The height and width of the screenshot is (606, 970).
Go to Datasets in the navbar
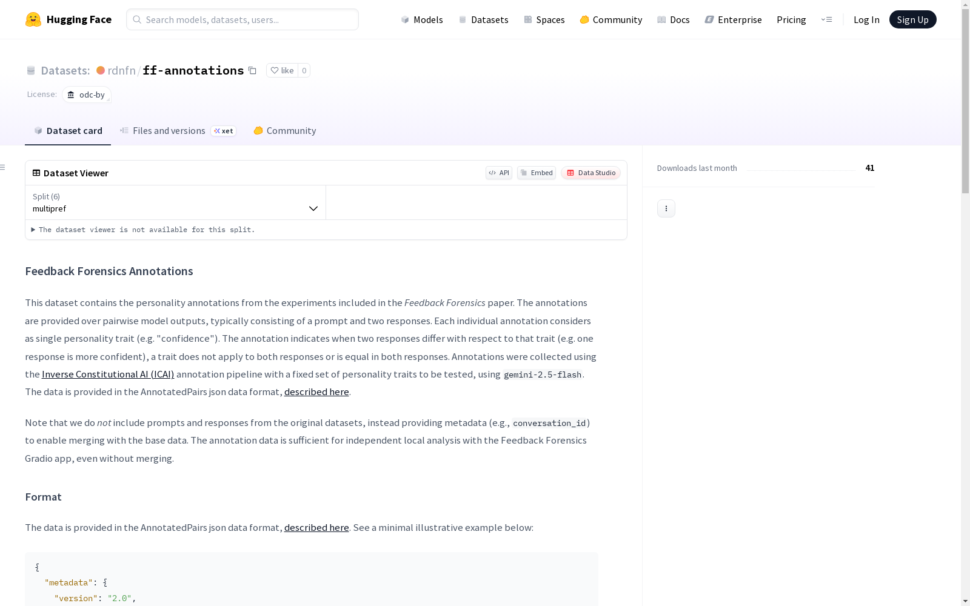[483, 19]
